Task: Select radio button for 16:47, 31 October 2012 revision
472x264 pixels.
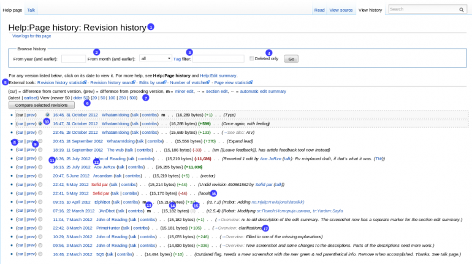Action: point(40,123)
